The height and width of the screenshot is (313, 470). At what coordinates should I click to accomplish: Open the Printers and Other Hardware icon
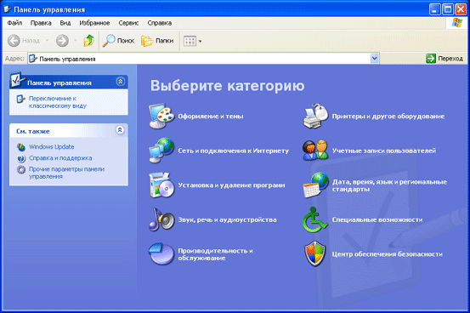(315, 117)
